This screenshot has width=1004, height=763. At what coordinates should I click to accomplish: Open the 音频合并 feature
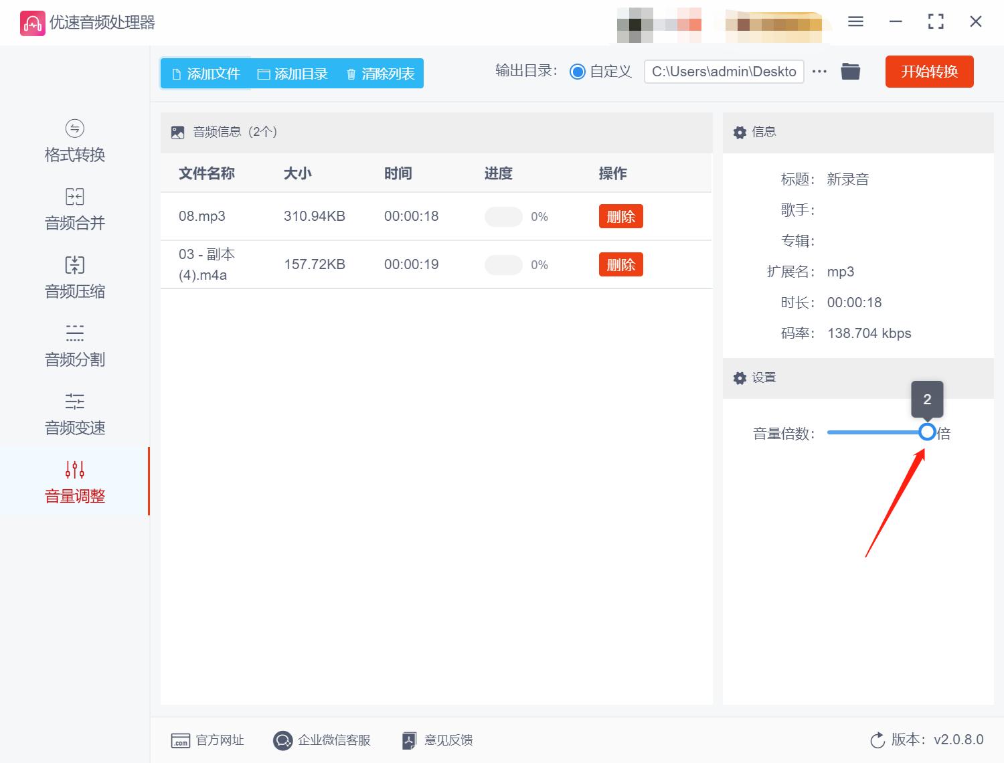[x=74, y=209]
